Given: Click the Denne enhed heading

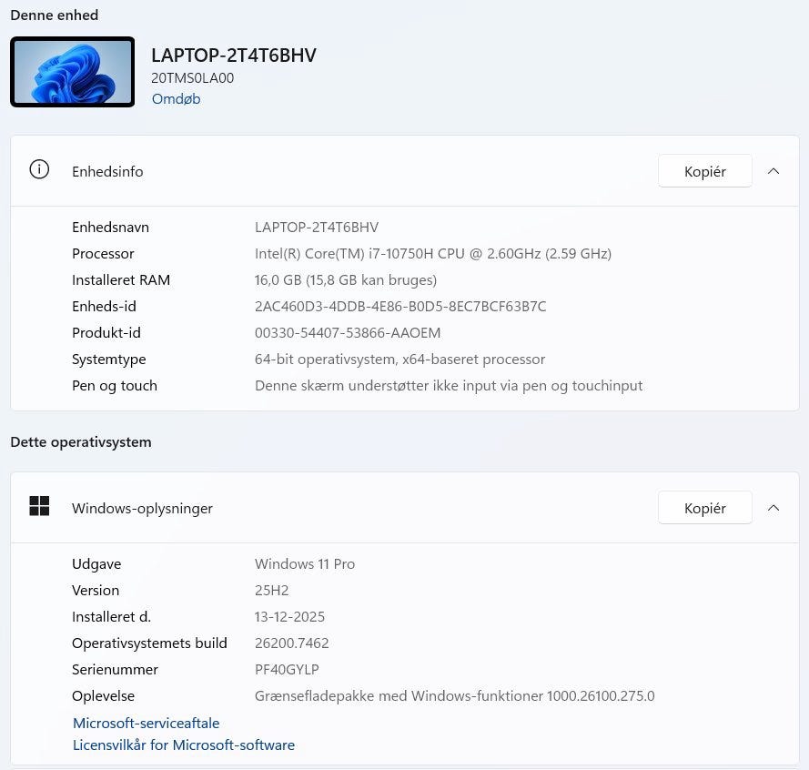Looking at the screenshot, I should point(55,15).
